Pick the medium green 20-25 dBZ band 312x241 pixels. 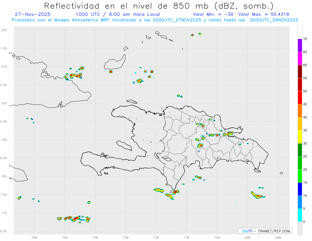[x=300, y=163]
